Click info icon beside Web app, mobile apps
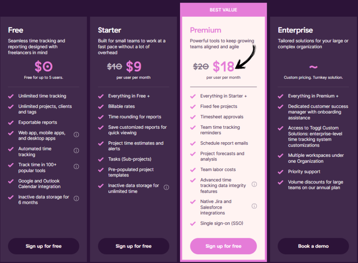The height and width of the screenshot is (263, 358). pyautogui.click(x=76, y=135)
